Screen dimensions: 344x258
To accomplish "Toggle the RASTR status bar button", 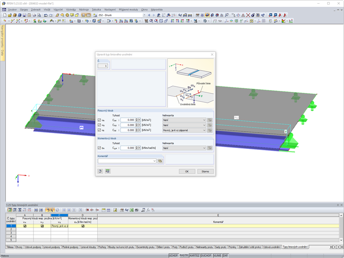I will click(184, 256).
